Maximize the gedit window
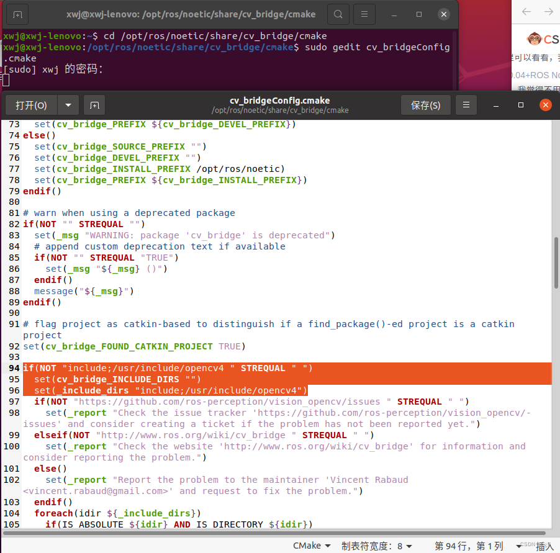The image size is (560, 553). coord(521,105)
